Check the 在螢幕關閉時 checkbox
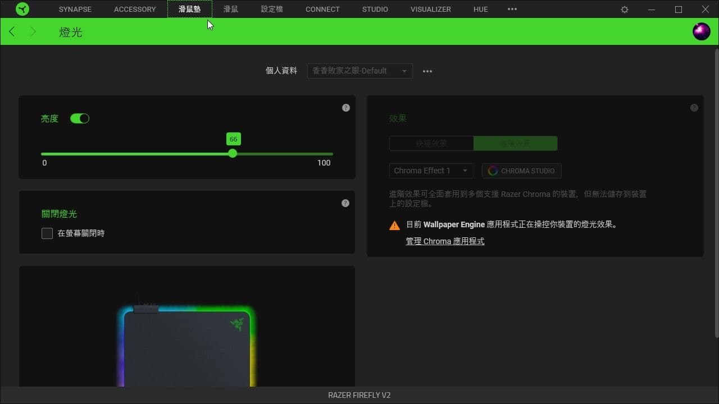This screenshot has height=404, width=719. click(47, 233)
